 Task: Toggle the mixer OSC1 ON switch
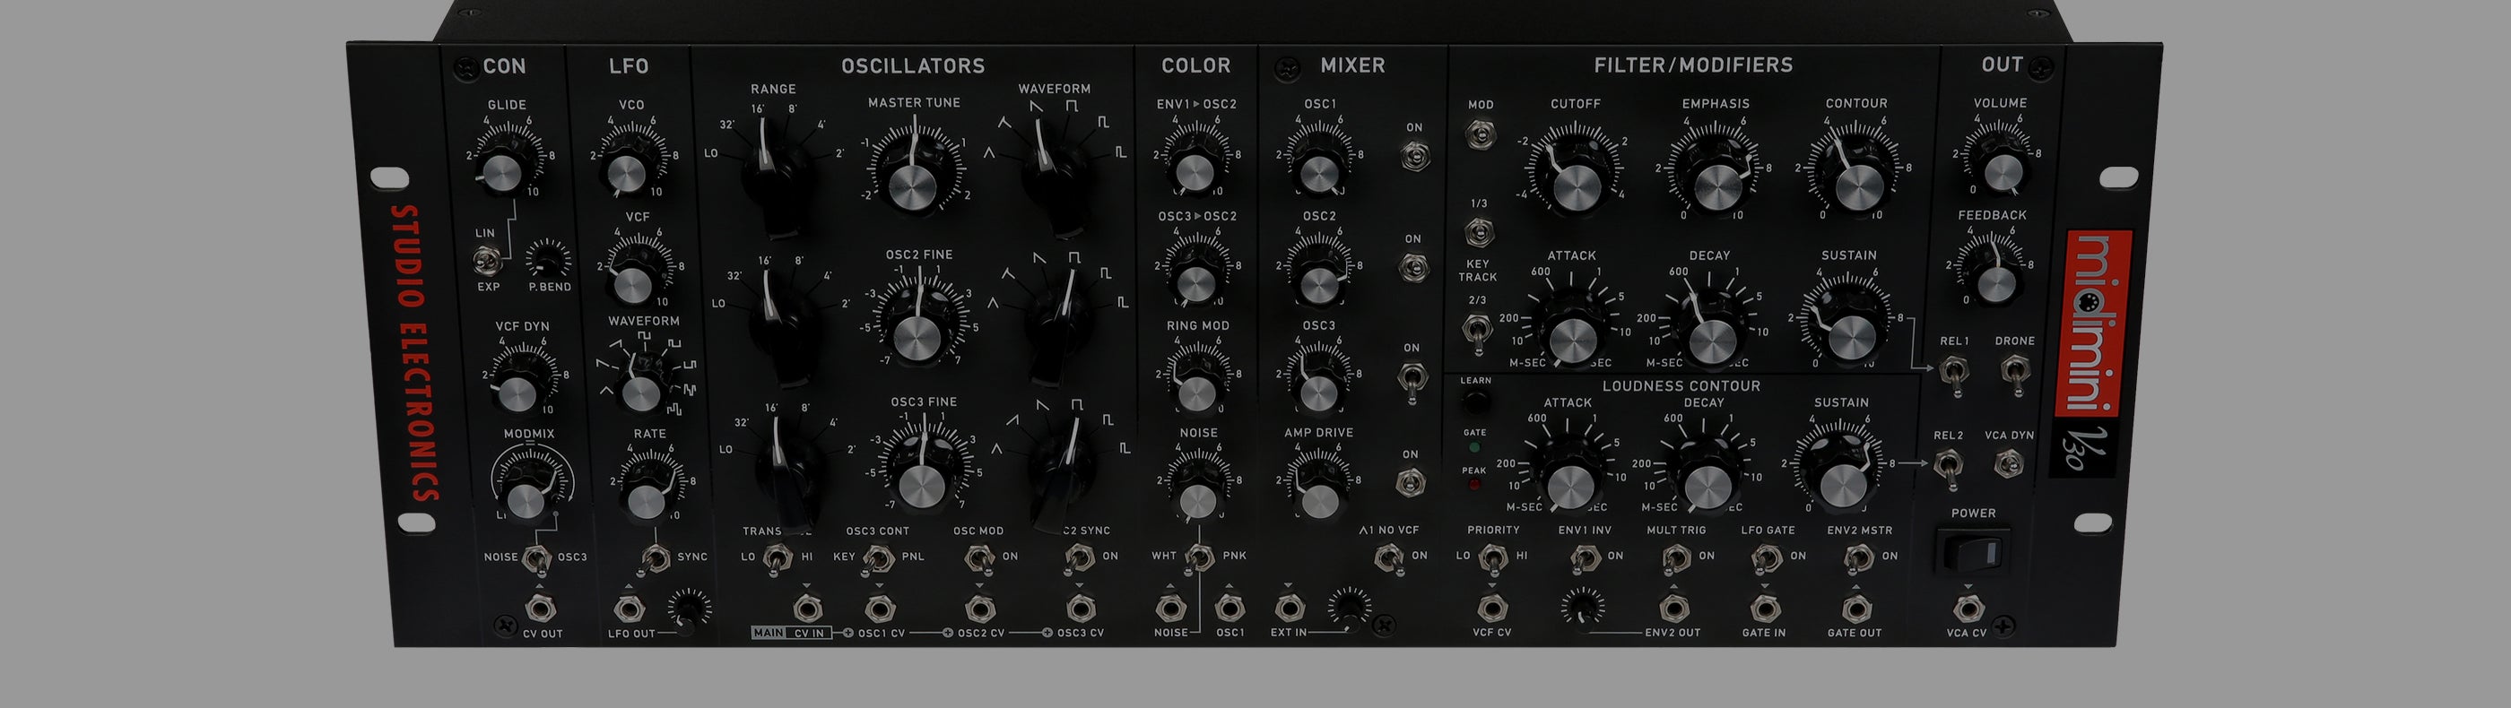click(x=1414, y=155)
